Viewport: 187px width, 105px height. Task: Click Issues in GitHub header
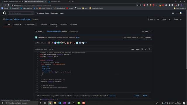click(x=47, y=13)
